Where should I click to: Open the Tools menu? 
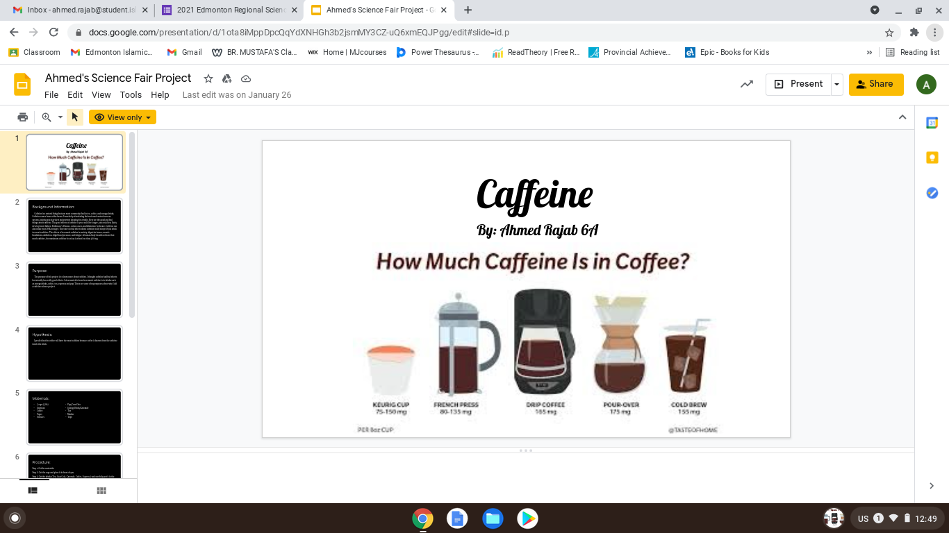[131, 95]
